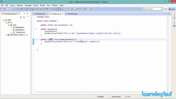Open dropdown next to Next Annotation icon
This screenshot has height=99, width=176.
(72, 9)
